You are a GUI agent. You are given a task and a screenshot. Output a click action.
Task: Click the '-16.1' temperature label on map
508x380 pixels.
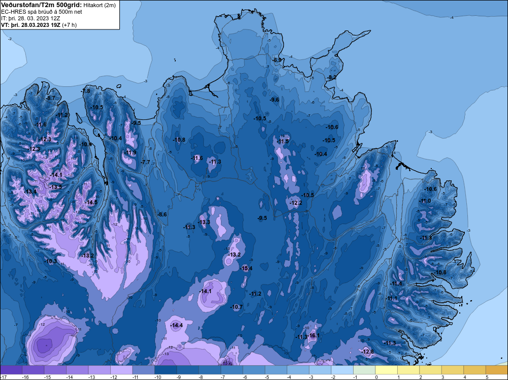[x=313, y=335]
